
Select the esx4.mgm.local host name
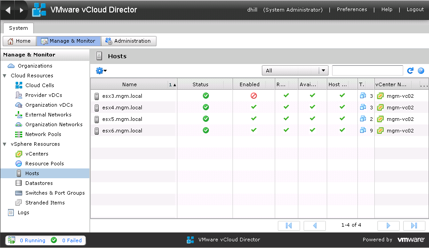(x=122, y=108)
